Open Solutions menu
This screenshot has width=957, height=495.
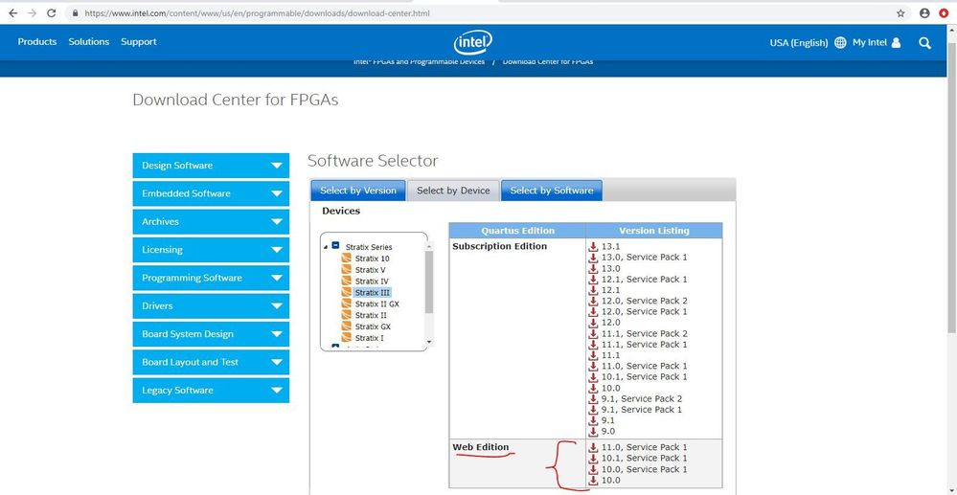coord(88,42)
